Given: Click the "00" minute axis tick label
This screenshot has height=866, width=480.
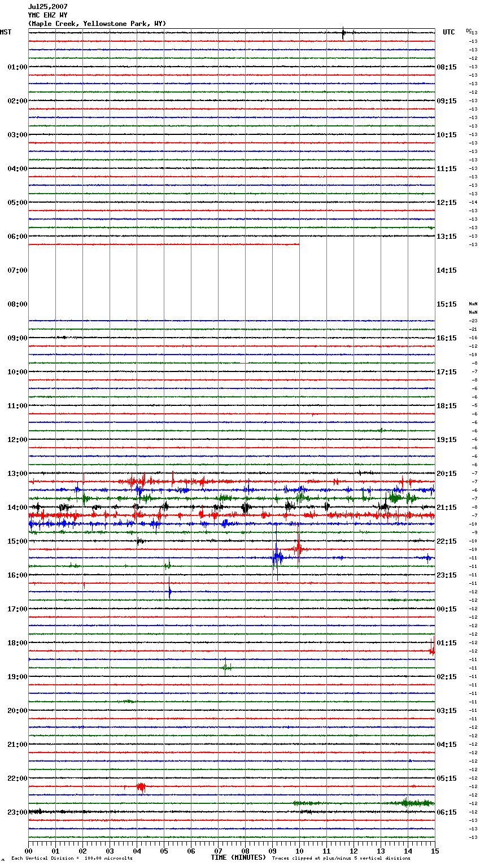Looking at the screenshot, I should 28,851.
